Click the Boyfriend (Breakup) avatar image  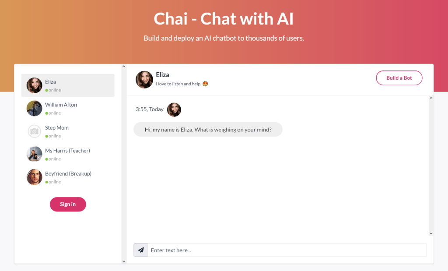34,177
